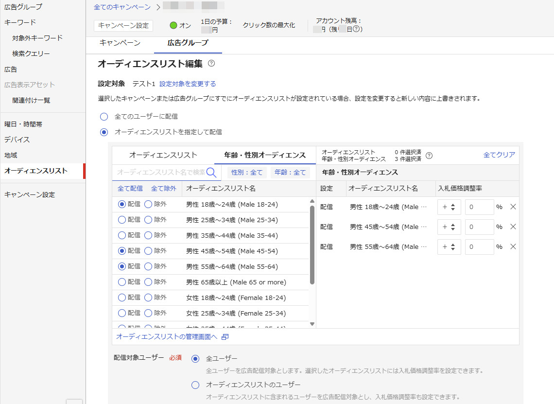Viewport: 554px width, 404px height.
Task: Click bid adjustment percent field for 男性 45歳〜54歳
Action: tap(479, 227)
